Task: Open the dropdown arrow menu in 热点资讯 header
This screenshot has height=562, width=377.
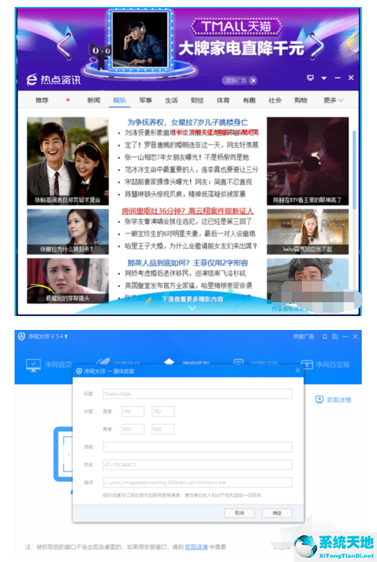Action: [324, 78]
